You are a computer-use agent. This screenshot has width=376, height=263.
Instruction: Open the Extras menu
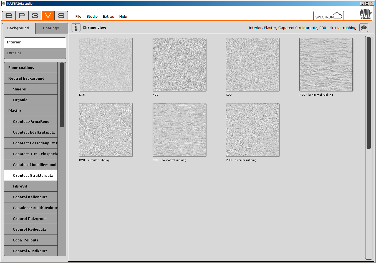tap(108, 17)
